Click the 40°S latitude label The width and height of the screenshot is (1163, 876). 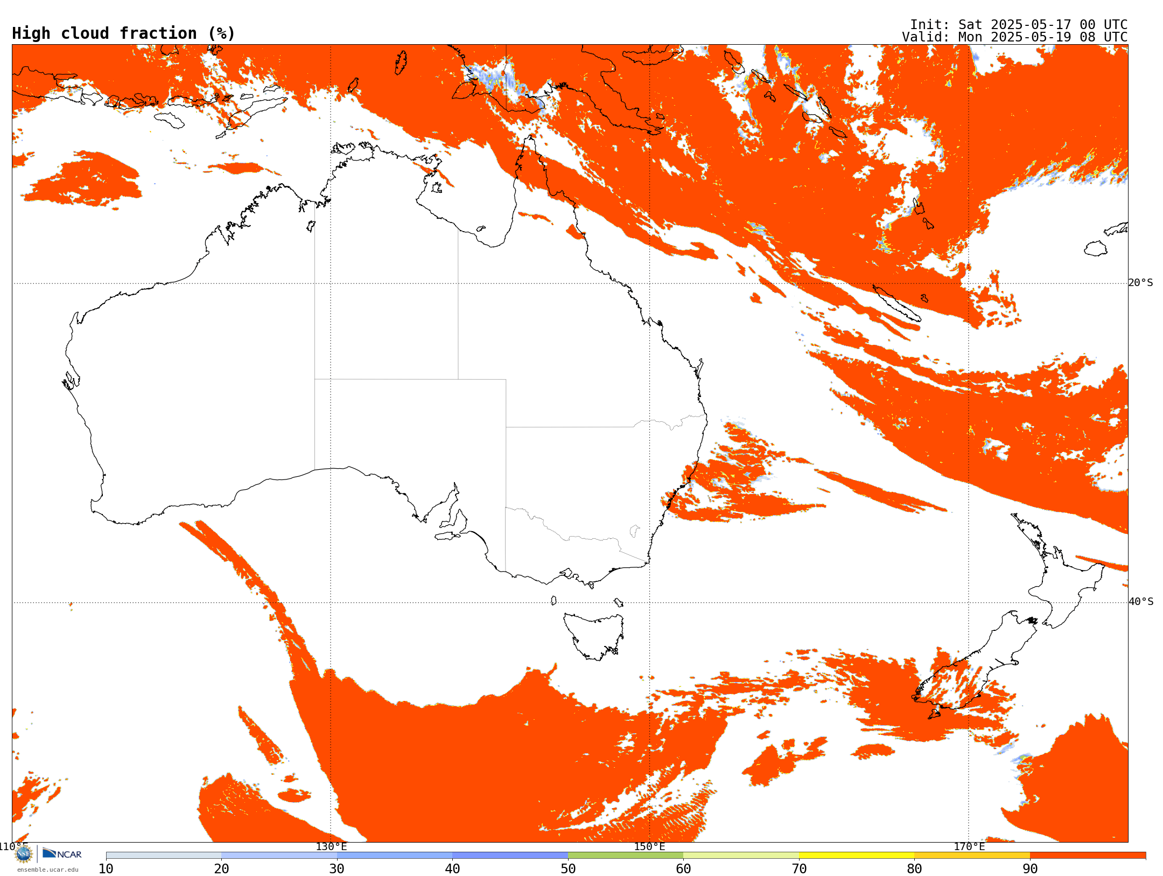point(1141,602)
